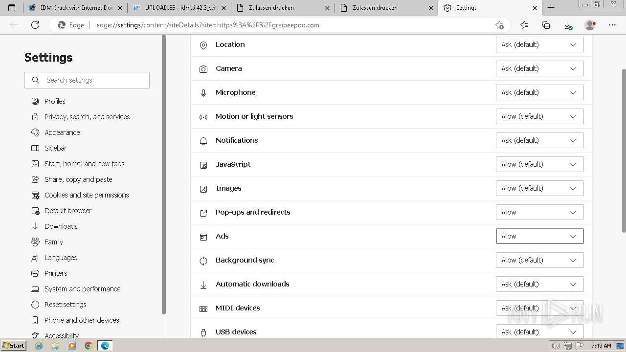This screenshot has width=626, height=352.
Task: Click the MIDI devices icon
Action: click(203, 308)
